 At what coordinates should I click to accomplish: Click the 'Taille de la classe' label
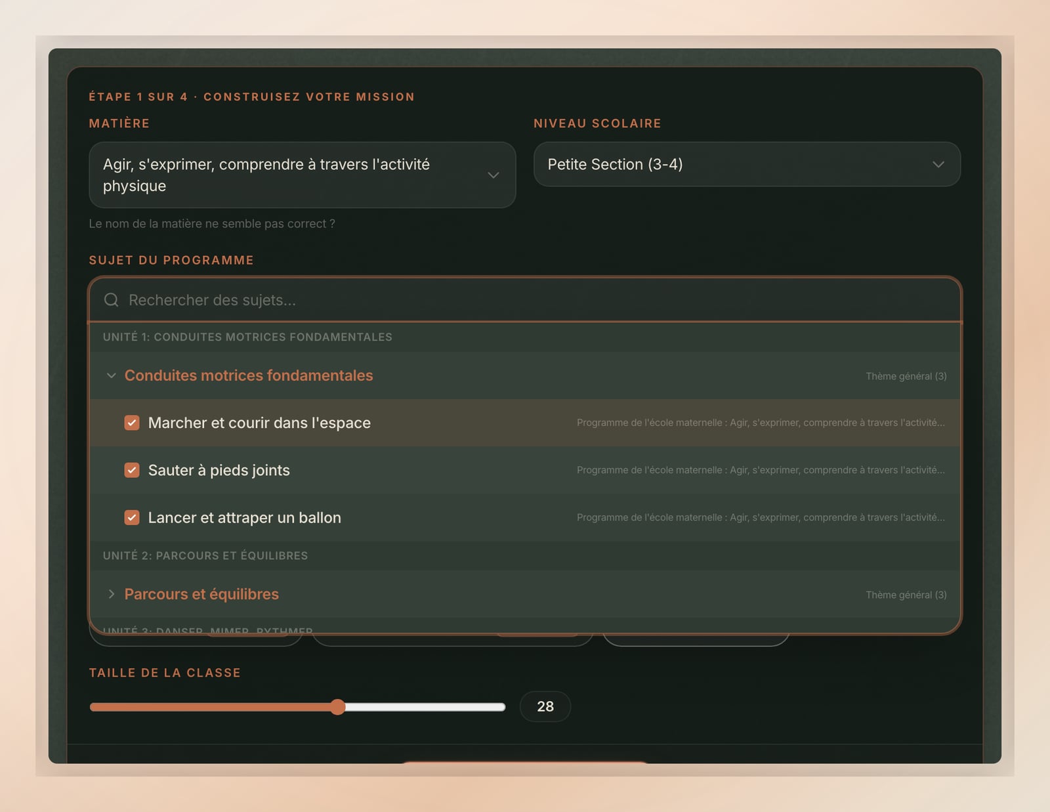pos(165,673)
